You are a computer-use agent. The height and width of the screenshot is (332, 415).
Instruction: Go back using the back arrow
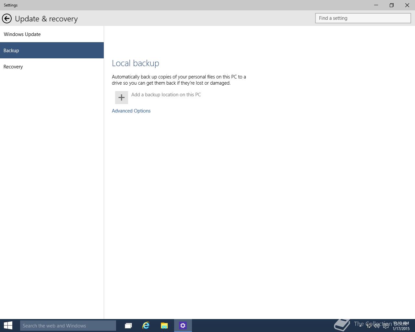[7, 19]
